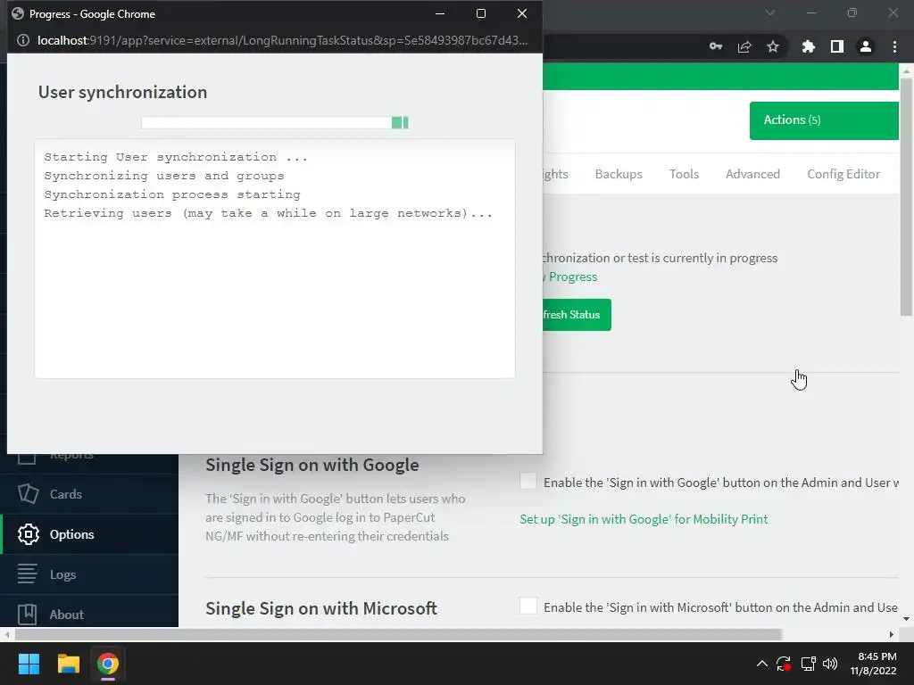This screenshot has width=914, height=685.
Task: Click the share page icon in Chrome toolbar
Action: pos(744,46)
